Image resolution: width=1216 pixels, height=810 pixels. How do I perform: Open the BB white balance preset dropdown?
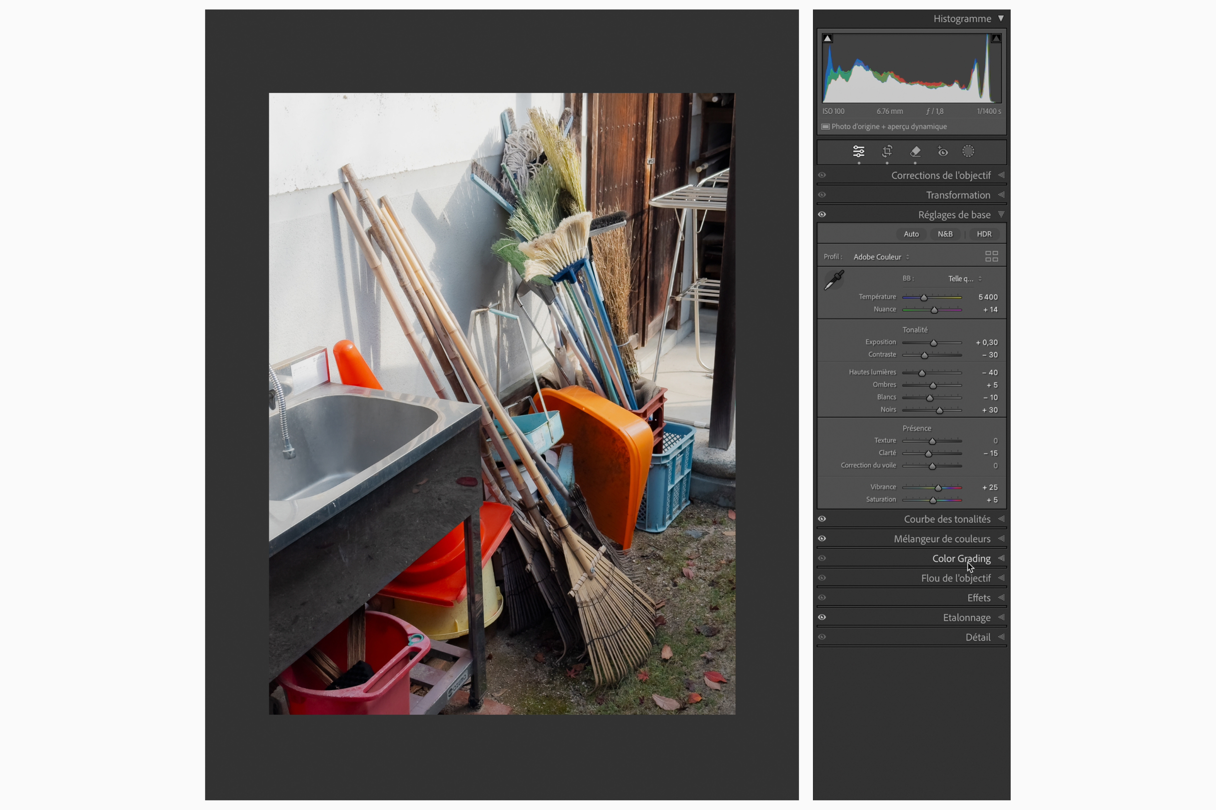964,278
